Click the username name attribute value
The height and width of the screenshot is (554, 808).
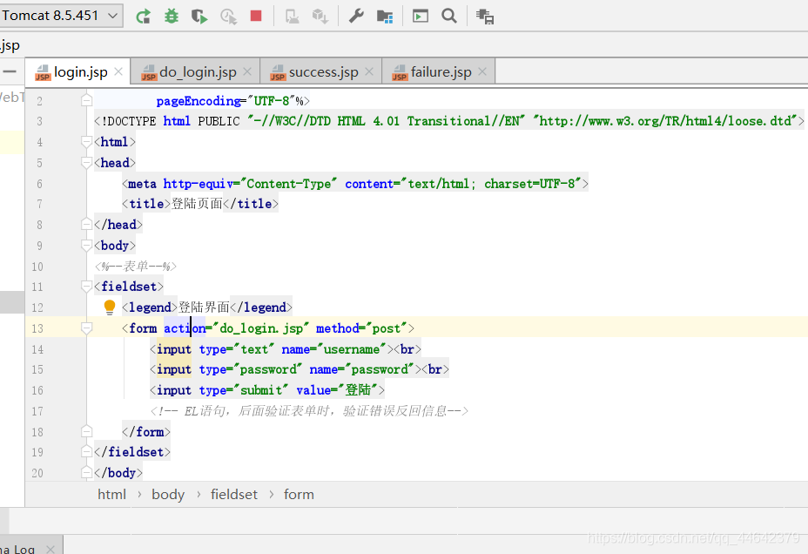[352, 349]
